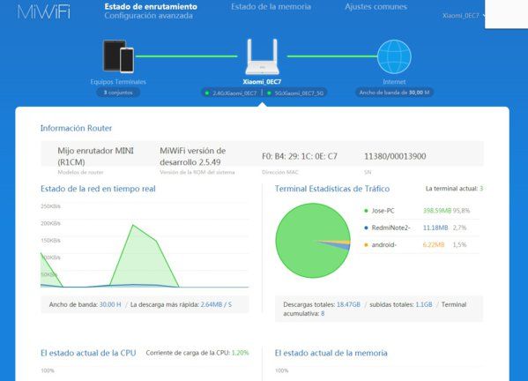Select the android- legend entry
This screenshot has height=381, width=528.
[x=383, y=245]
